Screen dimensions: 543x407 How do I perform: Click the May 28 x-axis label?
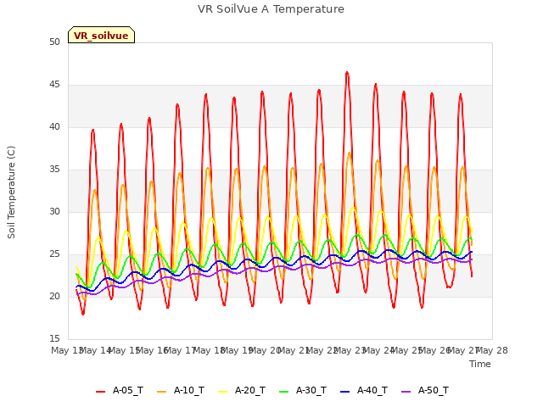pyautogui.click(x=492, y=350)
